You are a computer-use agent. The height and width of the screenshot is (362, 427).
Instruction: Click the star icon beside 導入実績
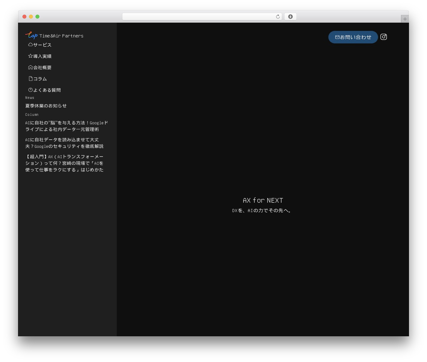coord(30,56)
